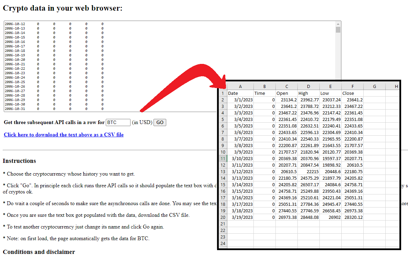
Task: Click the GO button
Action: pos(159,122)
